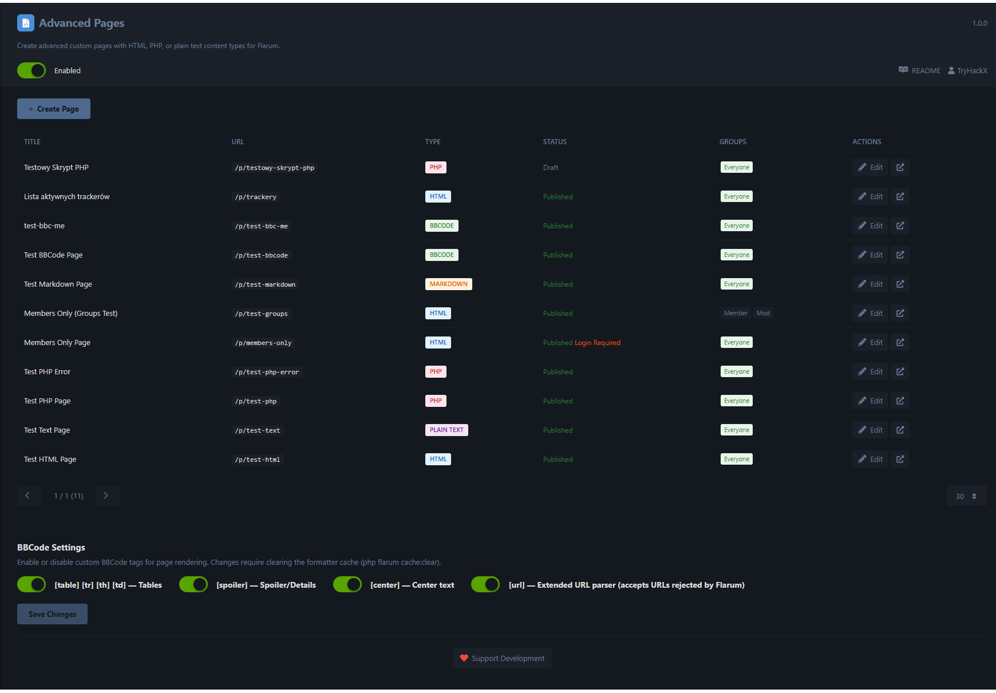Click the TryHackX author icon
The height and width of the screenshot is (693, 996).
950,70
